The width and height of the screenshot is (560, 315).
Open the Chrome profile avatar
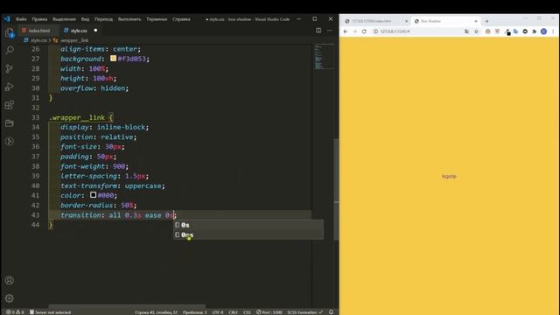(543, 31)
